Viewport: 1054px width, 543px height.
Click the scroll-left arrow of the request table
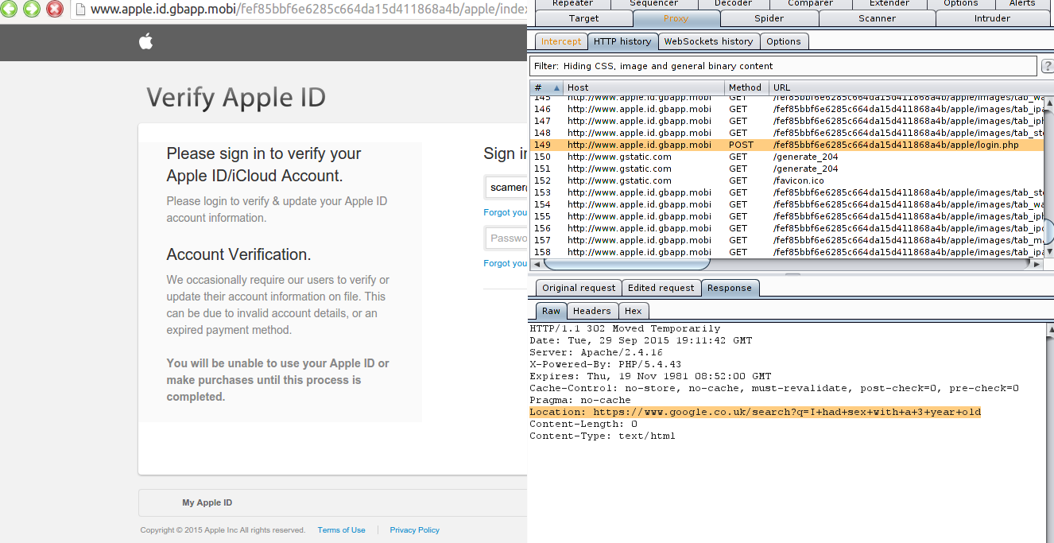536,264
